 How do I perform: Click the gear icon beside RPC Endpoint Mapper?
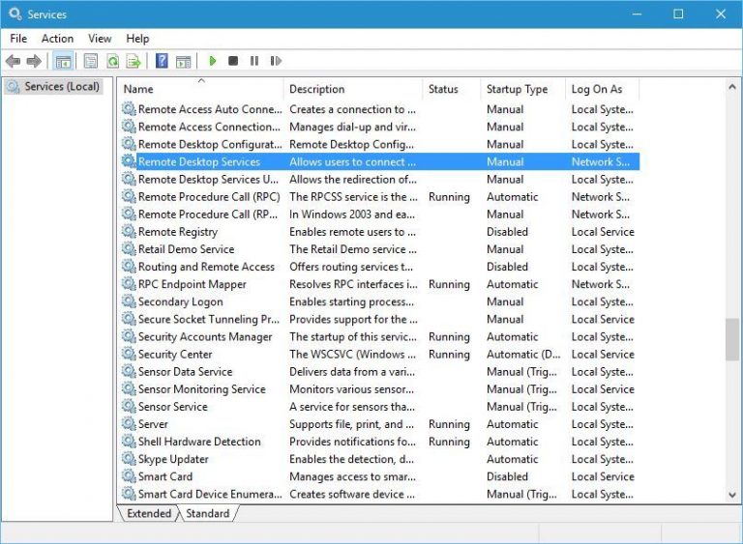point(129,284)
